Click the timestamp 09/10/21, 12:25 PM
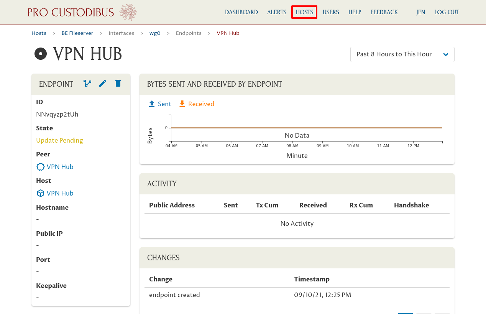The width and height of the screenshot is (486, 314). click(x=323, y=295)
